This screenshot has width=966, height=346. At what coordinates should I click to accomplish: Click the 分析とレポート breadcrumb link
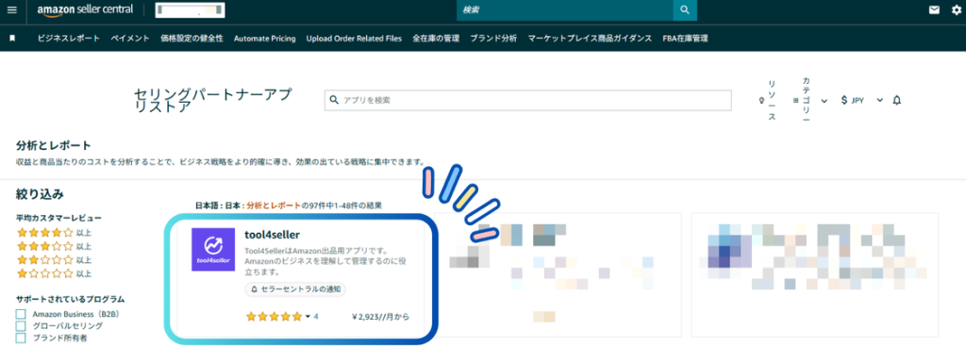point(274,206)
